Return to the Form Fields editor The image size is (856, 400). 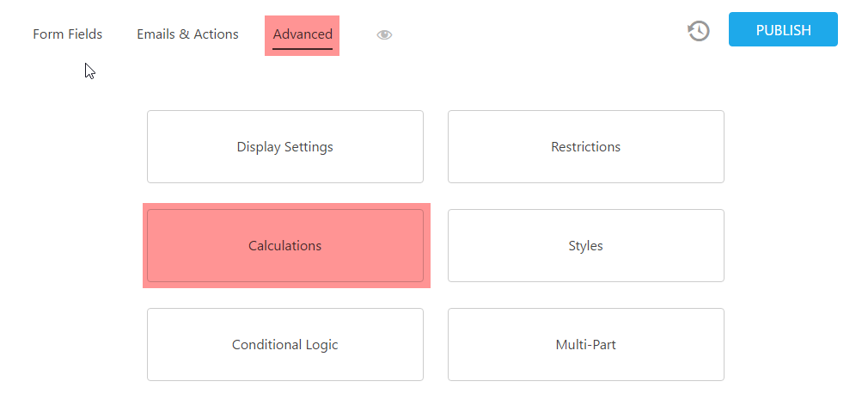(x=68, y=34)
